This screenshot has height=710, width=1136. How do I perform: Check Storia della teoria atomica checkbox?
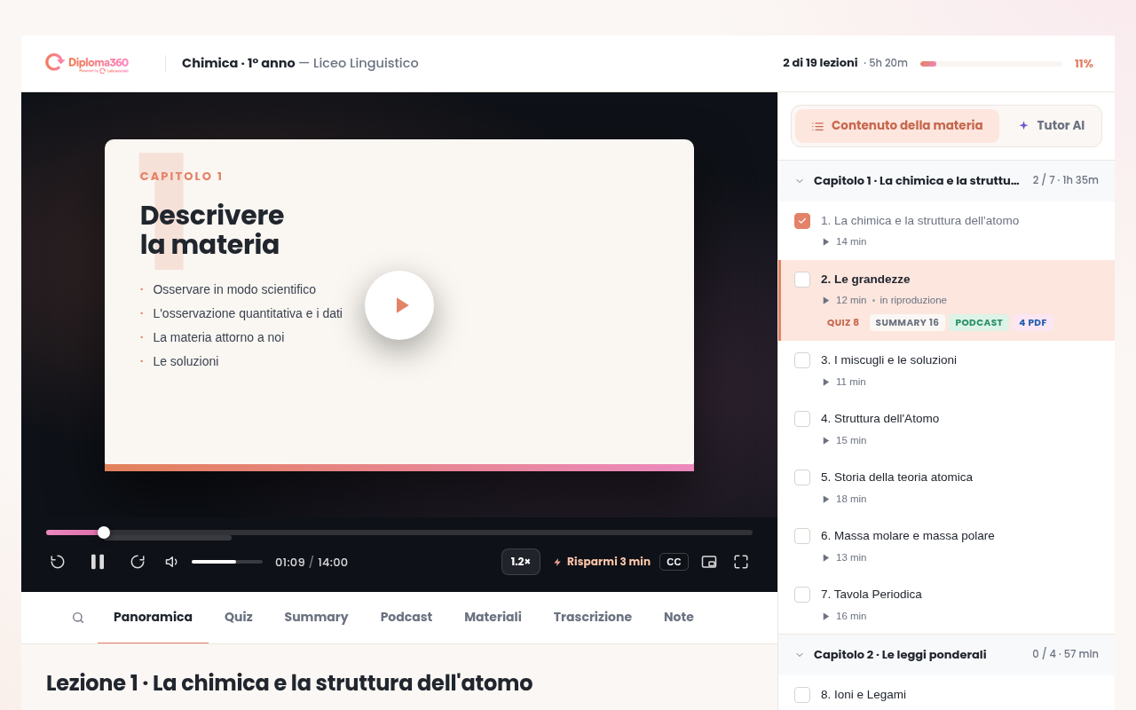point(802,477)
